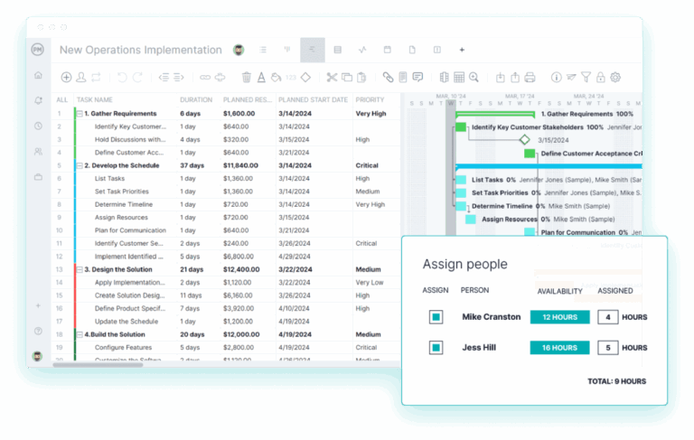Viewport: 694px width, 440px height.
Task: Click the PLANNED START DATE column header
Action: tap(313, 100)
